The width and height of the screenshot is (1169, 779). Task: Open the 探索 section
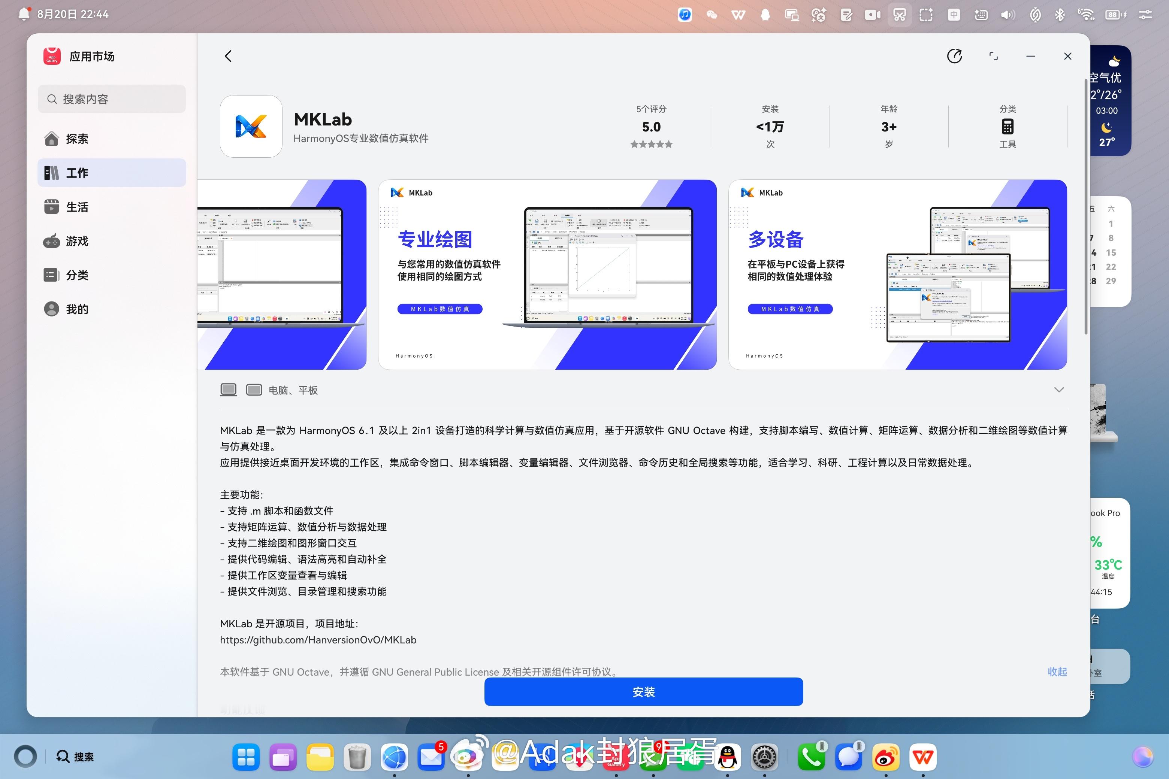[x=112, y=139]
